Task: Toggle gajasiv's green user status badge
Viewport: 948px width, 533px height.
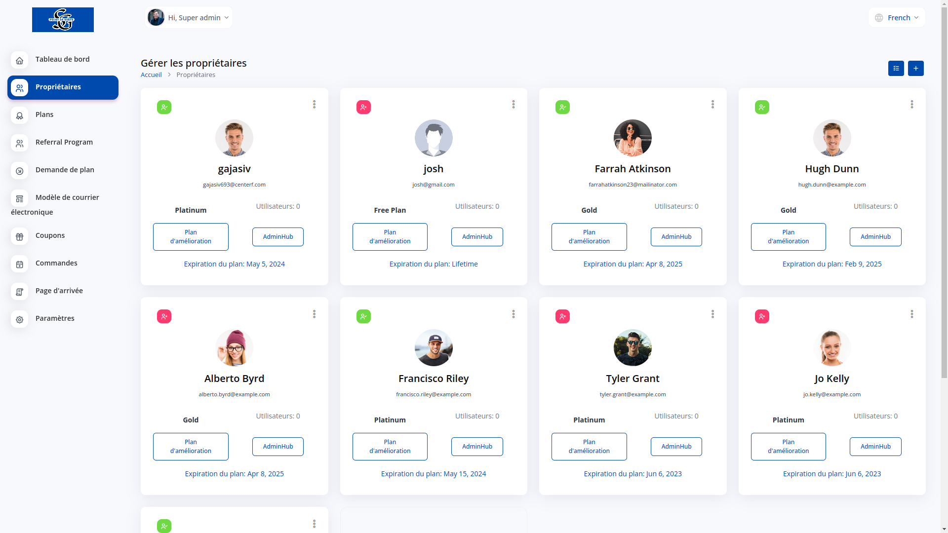Action: tap(164, 107)
